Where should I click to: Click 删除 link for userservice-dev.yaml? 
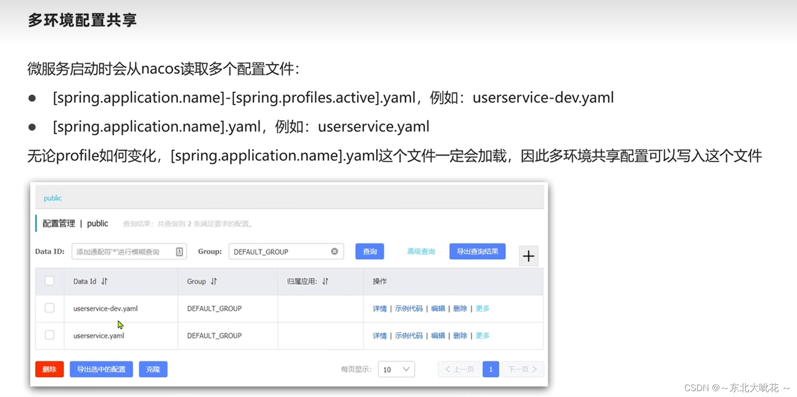460,309
